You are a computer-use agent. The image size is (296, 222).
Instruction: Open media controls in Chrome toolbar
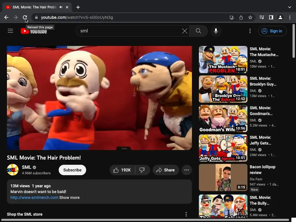[x=262, y=17]
